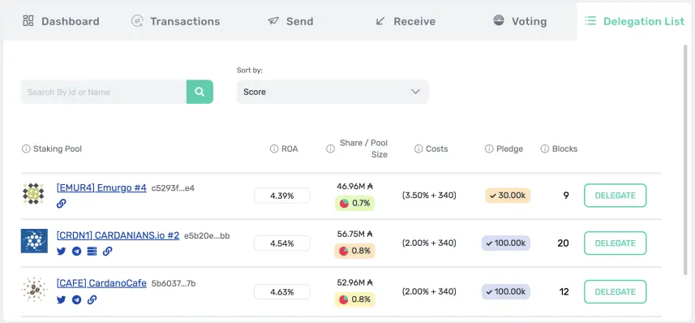Click the 0.7% share badge
This screenshot has width=695, height=323.
354,203
